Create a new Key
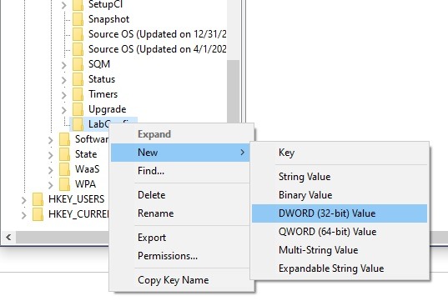448x301 pixels. [340, 153]
